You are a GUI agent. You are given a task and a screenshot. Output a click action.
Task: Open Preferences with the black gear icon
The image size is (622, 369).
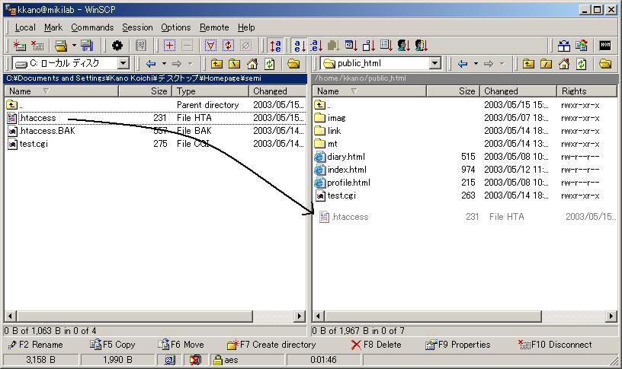click(117, 46)
